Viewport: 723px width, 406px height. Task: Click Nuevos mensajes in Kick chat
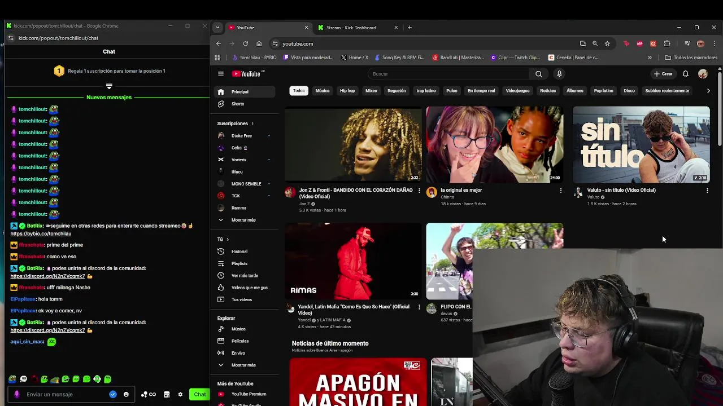pos(109,98)
